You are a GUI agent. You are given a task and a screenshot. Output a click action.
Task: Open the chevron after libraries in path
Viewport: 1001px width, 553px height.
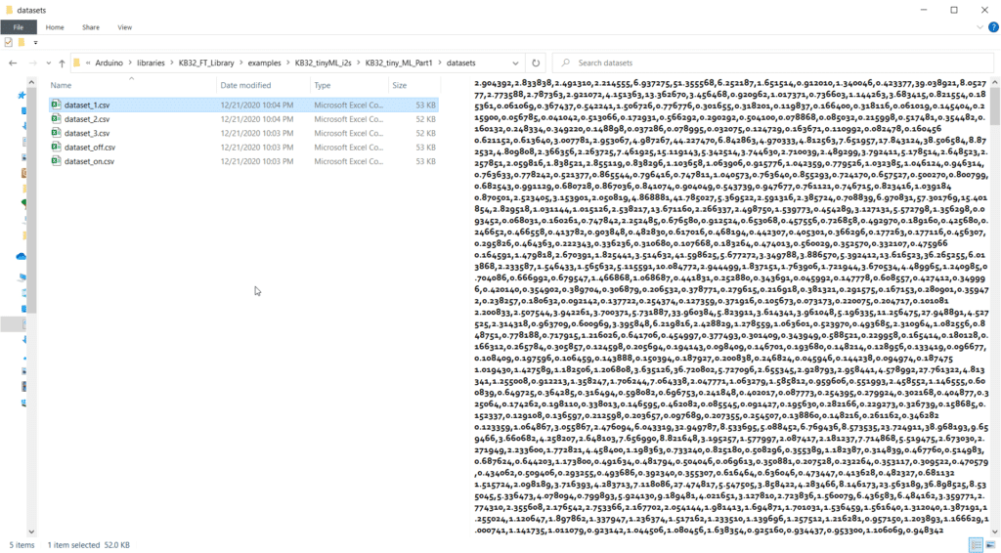click(172, 64)
